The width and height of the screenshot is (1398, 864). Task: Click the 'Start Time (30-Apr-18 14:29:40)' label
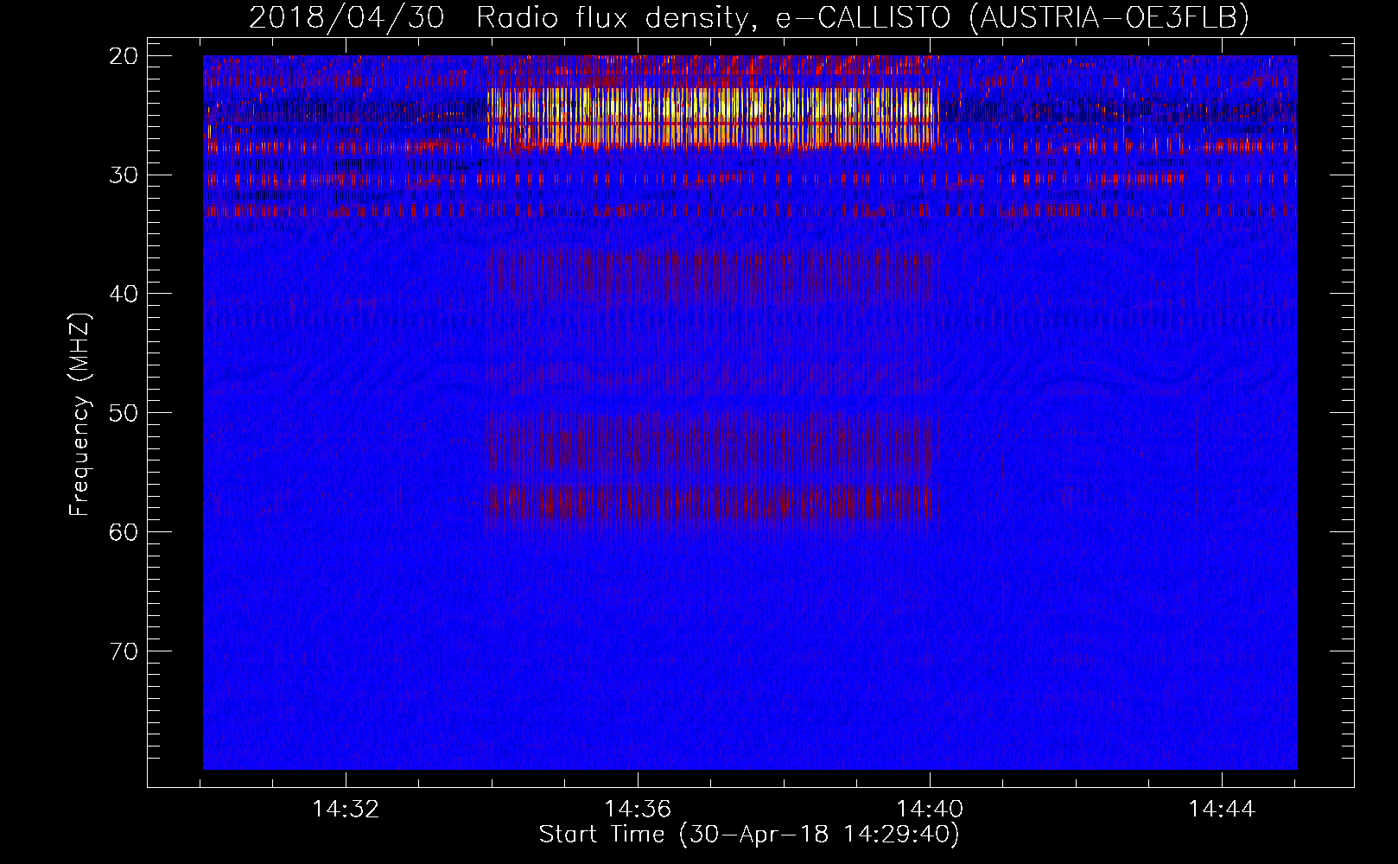(749, 835)
